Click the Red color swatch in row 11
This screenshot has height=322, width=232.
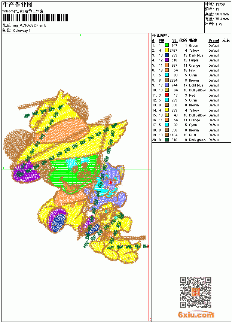(167, 95)
